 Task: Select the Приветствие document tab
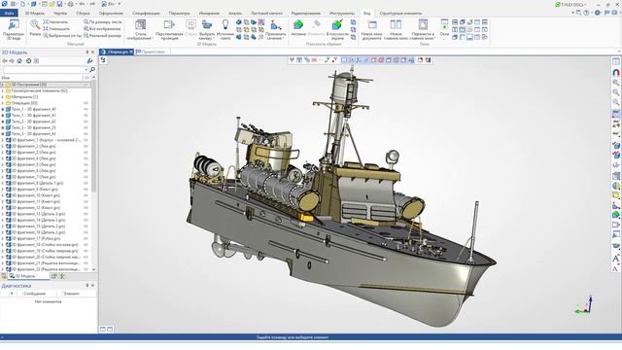pyautogui.click(x=151, y=52)
